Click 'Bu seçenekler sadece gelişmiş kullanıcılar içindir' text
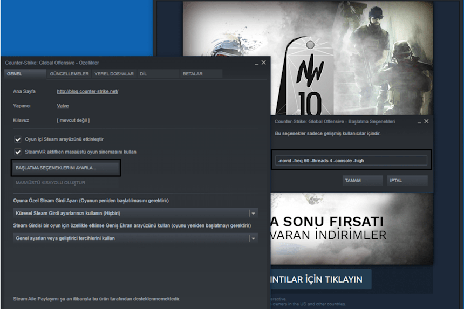This screenshot has height=309, width=464. click(328, 133)
